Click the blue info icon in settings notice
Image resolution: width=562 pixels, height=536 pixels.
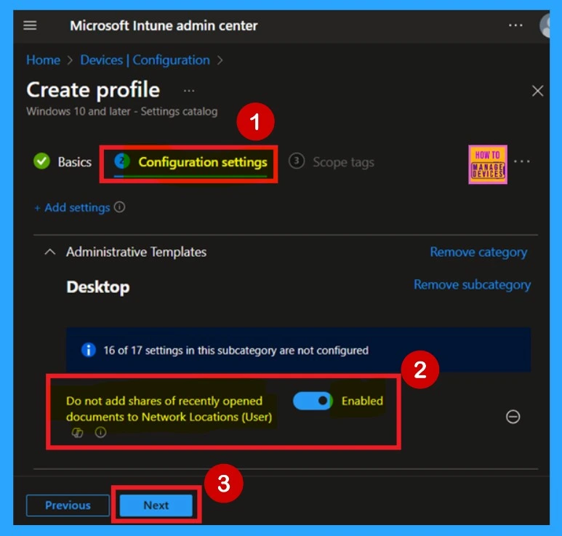point(89,350)
